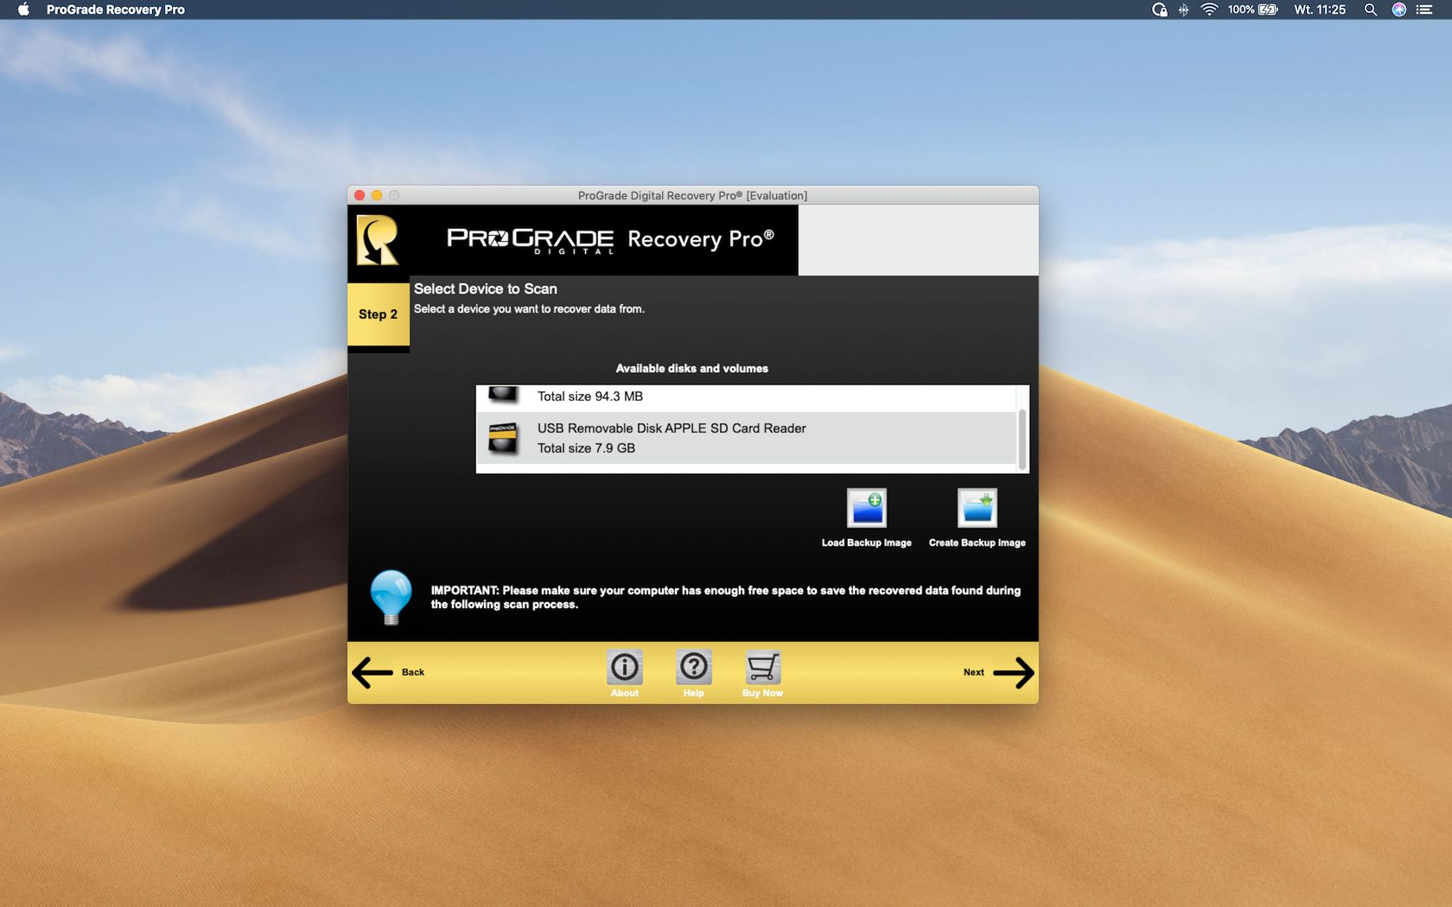
Task: Open the ProGrade Recovery Pro menu
Action: (115, 10)
